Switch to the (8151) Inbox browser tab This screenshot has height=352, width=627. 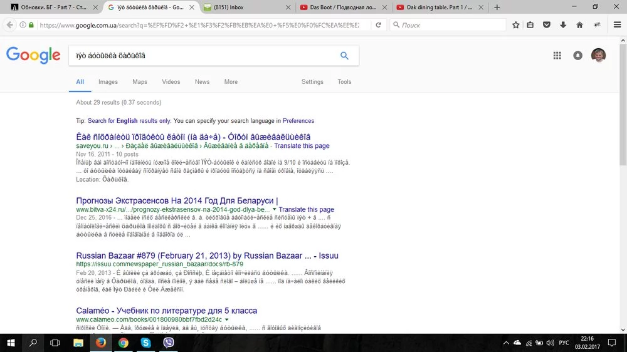tap(247, 7)
